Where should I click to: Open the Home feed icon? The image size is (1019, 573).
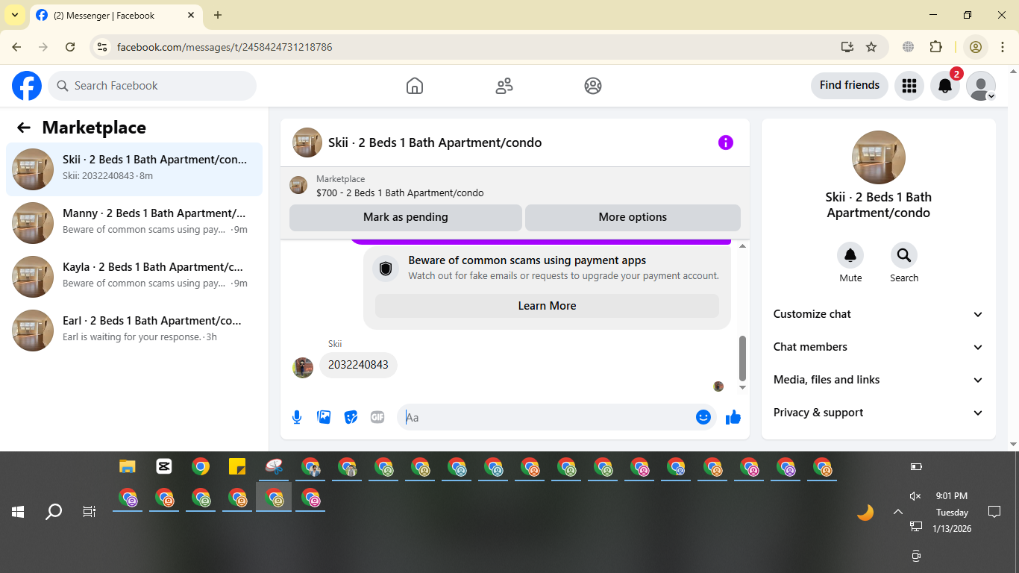tap(415, 86)
